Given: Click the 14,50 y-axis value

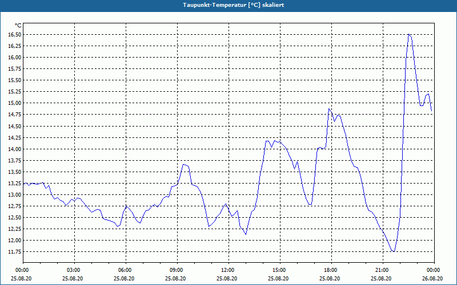Looking at the screenshot, I should [14, 126].
